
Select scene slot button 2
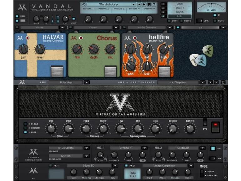(x=163, y=8)
